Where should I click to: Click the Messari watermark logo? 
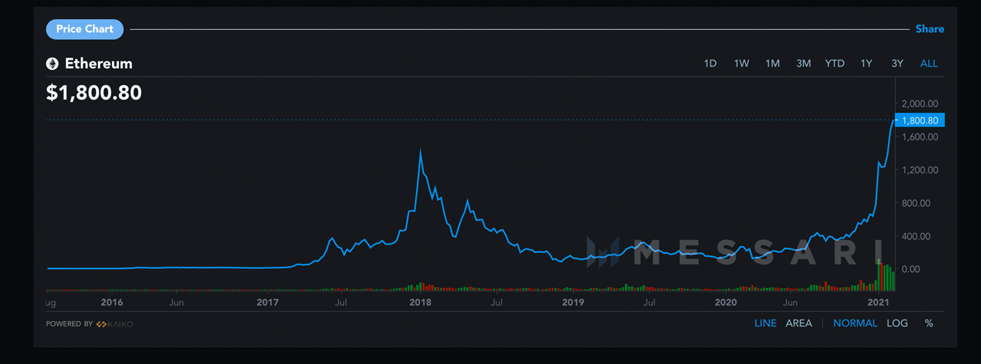[x=602, y=252]
